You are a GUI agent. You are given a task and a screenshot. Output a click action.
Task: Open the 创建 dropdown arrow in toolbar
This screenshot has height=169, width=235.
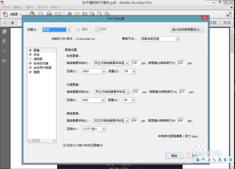20,15
